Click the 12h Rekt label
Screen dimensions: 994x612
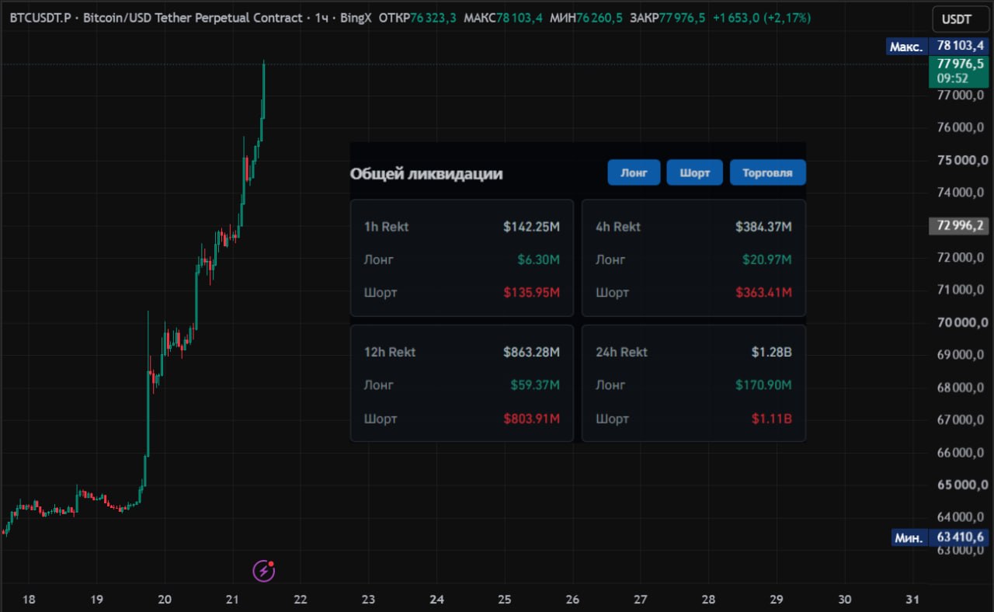[x=390, y=352]
